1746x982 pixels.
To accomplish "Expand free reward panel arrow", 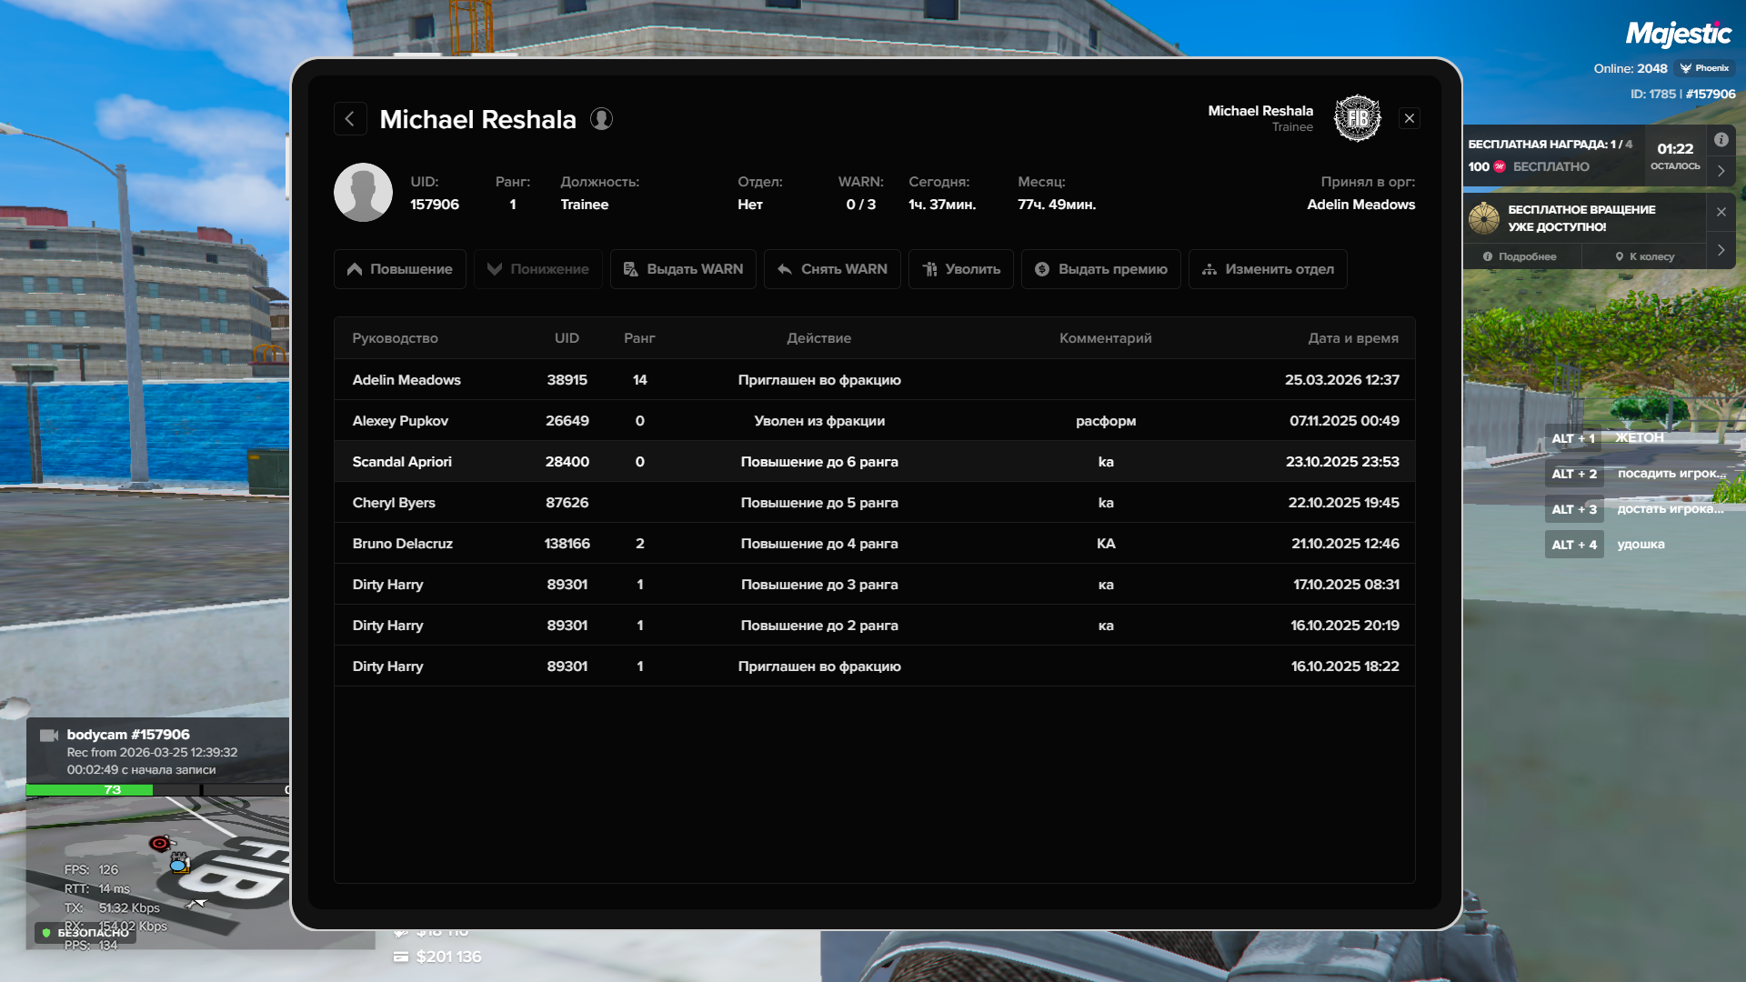I will point(1721,171).
